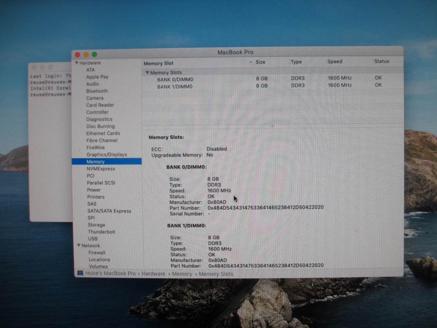Viewport: 437px width, 328px height.
Task: Select Volumes under Network
Action: (98, 266)
